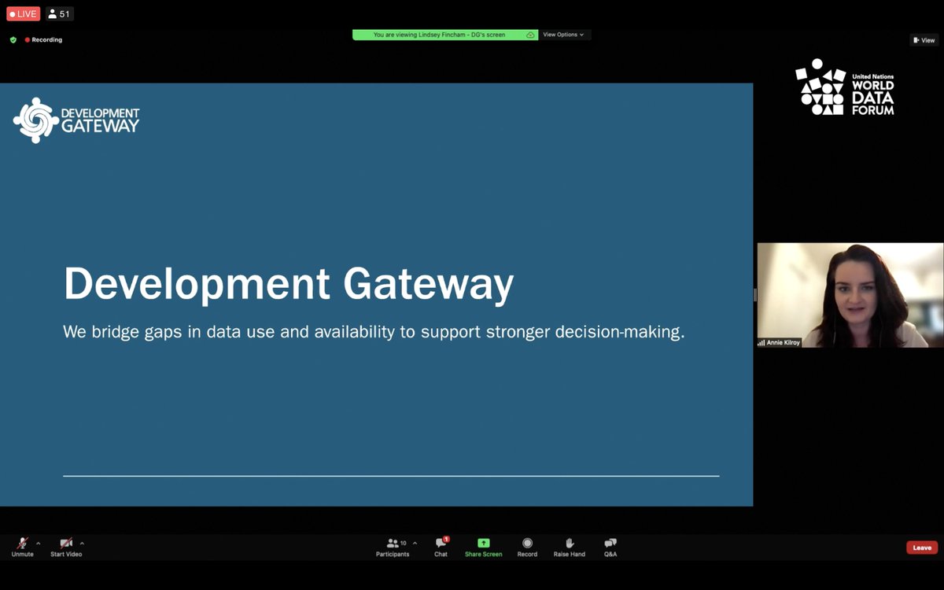The height and width of the screenshot is (590, 944).
Task: Click the green encryption shield icon
Action: point(13,39)
